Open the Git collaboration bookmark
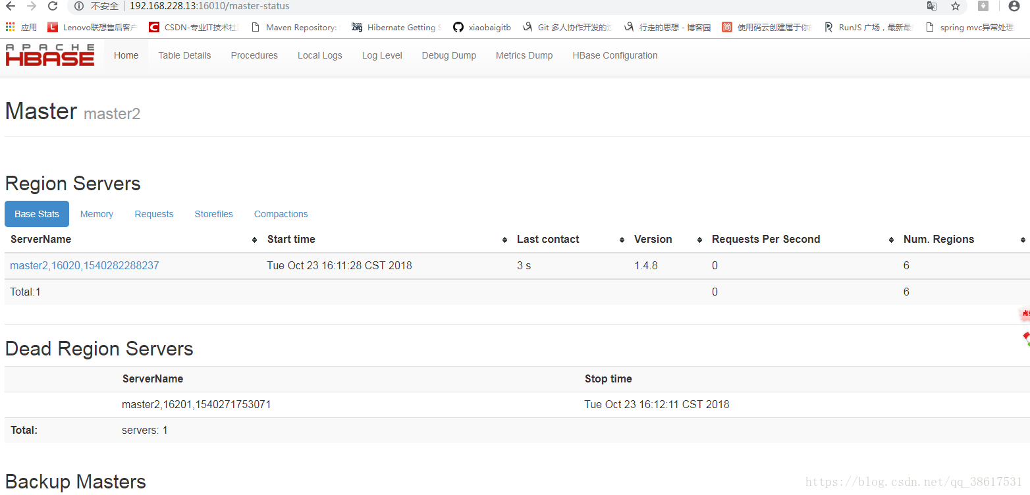1030x495 pixels. pos(567,28)
